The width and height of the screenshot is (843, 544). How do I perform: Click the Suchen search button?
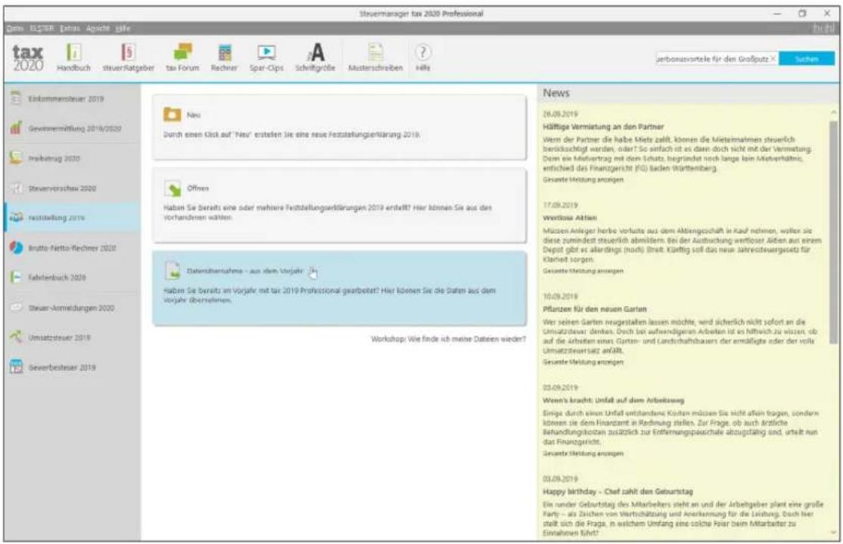pos(807,59)
